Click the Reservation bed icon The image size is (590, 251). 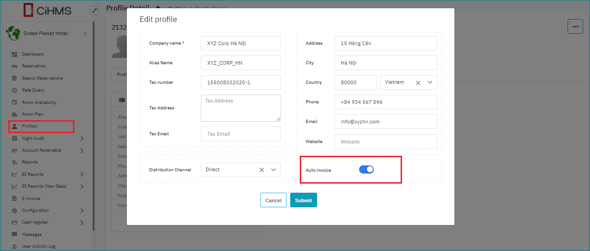tap(14, 66)
